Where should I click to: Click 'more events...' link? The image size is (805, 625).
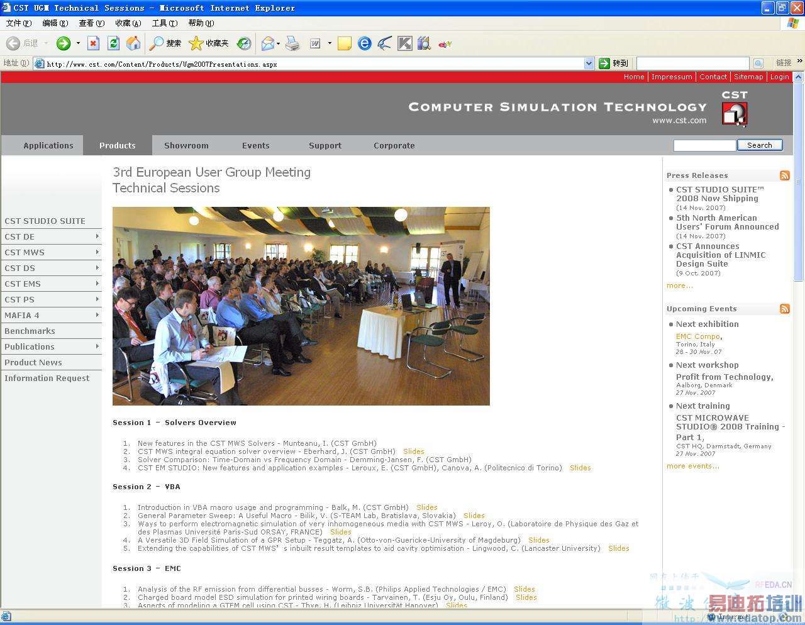pyautogui.click(x=693, y=466)
